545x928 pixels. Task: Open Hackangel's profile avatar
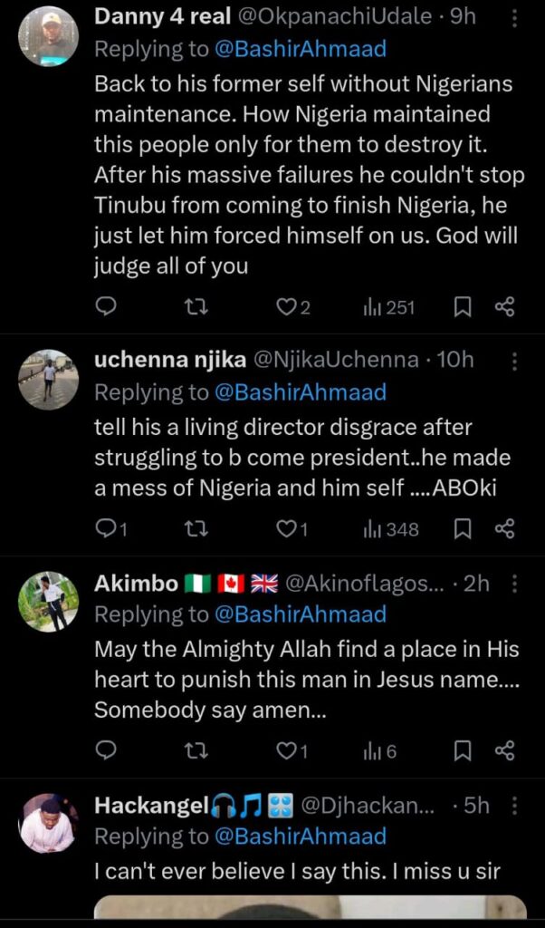pos(48,824)
